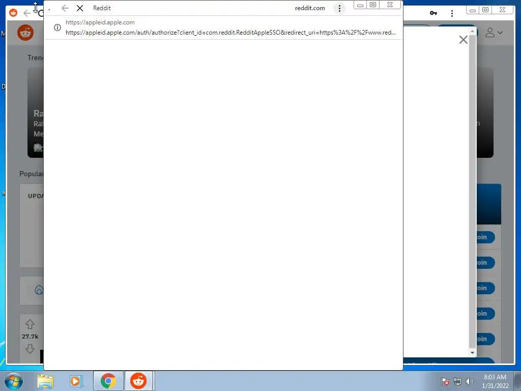Downvote the post showing 27.7k

[30, 349]
